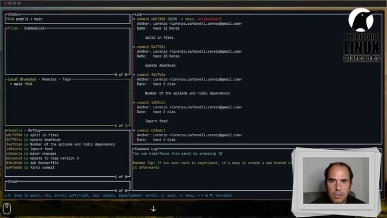Click the '1-5: jump to panel' hint
Viewport: 387px width, 218px height.
(23, 196)
